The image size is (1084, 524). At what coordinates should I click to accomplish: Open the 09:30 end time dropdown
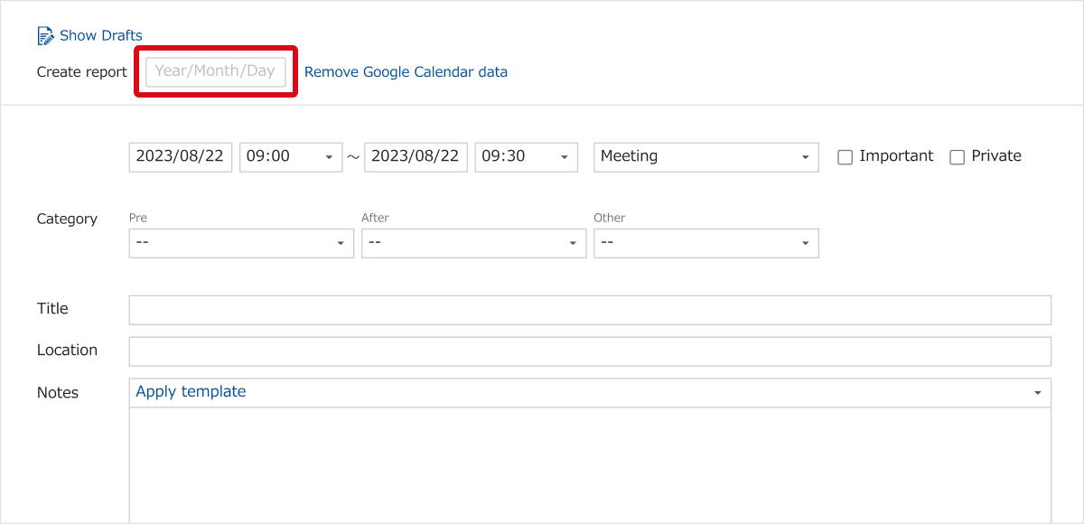526,156
